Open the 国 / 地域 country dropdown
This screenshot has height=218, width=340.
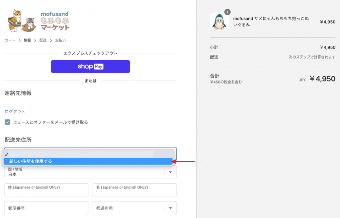click(x=90, y=172)
